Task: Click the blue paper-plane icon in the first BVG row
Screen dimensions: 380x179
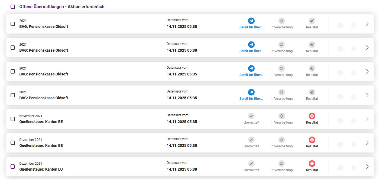Action: (x=251, y=21)
